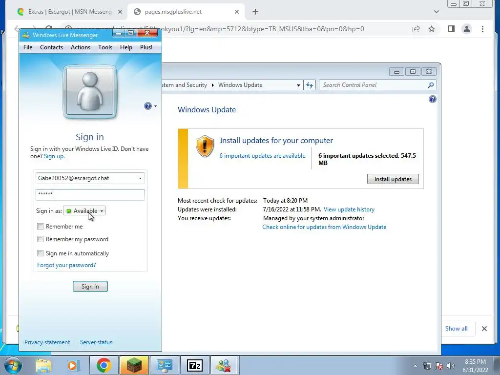Open Chrome profile avatar icon
Image resolution: width=500 pixels, height=375 pixels.
[x=467, y=29]
